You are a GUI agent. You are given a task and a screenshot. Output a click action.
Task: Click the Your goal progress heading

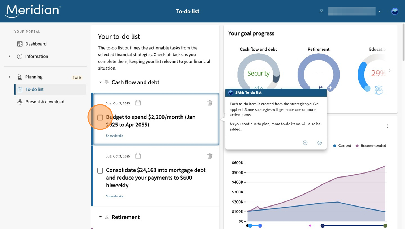251,33
